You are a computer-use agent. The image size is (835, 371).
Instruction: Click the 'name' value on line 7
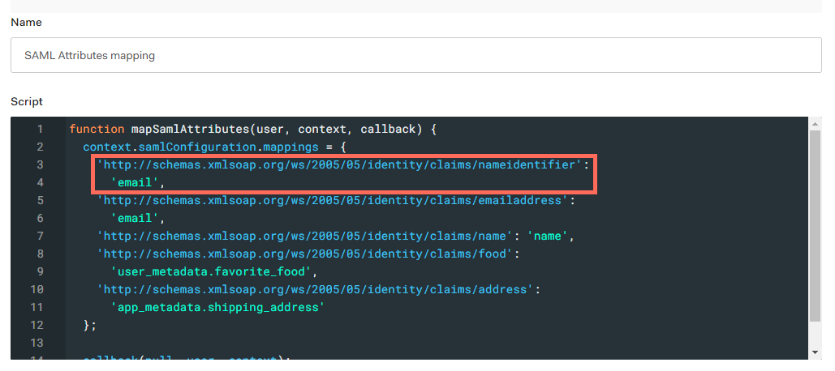point(548,236)
